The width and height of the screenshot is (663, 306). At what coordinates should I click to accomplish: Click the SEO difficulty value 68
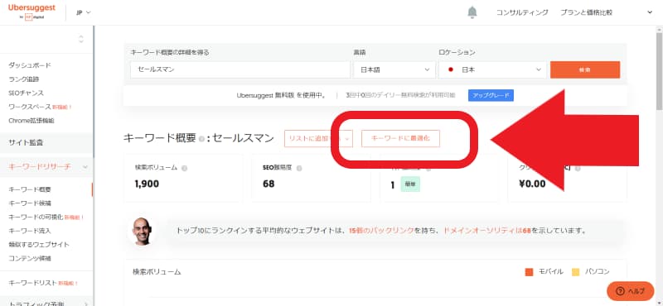click(x=268, y=184)
